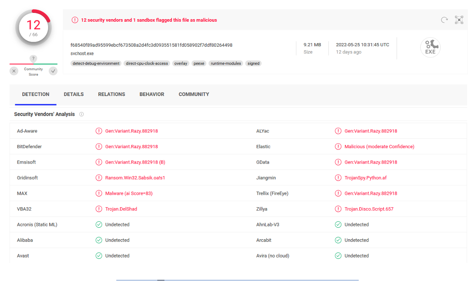Viewport: 471px width, 281px height.
Task: Click the Gridinsoft vendor name
Action: [27, 178]
